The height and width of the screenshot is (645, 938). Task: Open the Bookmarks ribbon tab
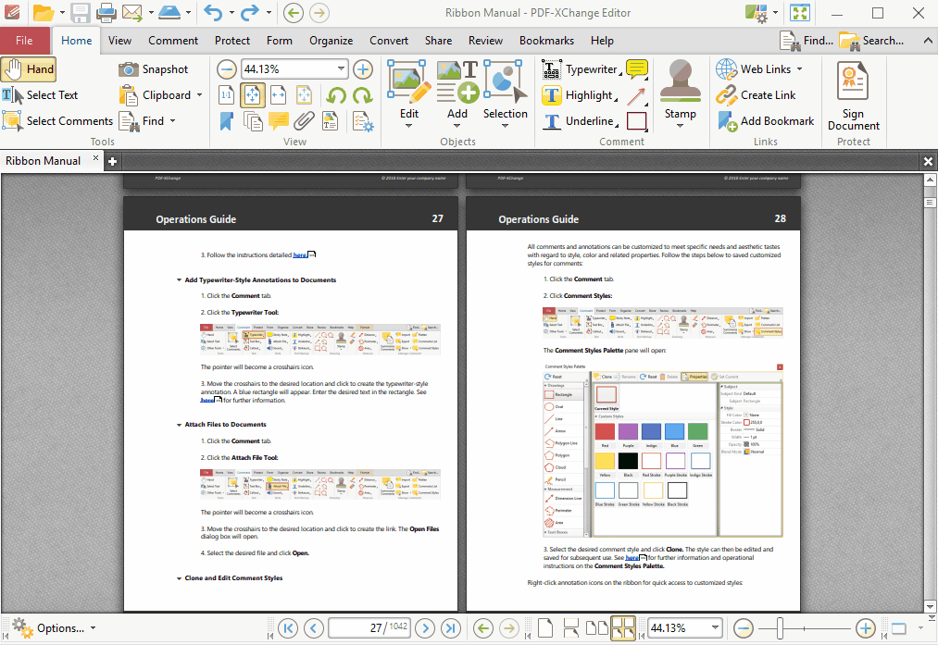[546, 41]
